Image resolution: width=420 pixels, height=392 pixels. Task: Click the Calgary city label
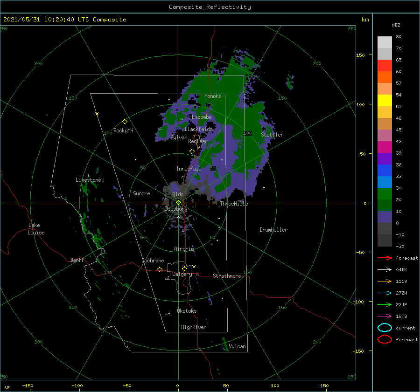182,274
